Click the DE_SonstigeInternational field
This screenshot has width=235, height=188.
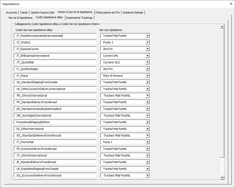55,115
